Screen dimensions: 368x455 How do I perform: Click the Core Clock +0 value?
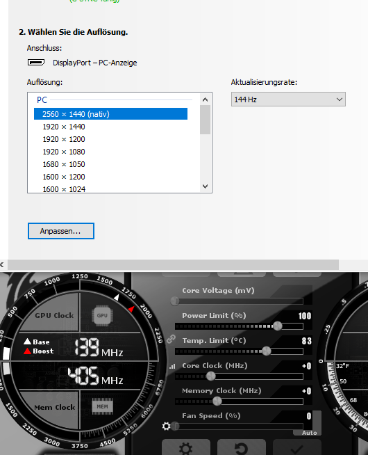coord(306,366)
